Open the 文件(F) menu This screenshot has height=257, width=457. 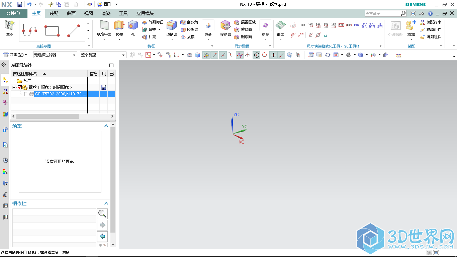pos(13,13)
